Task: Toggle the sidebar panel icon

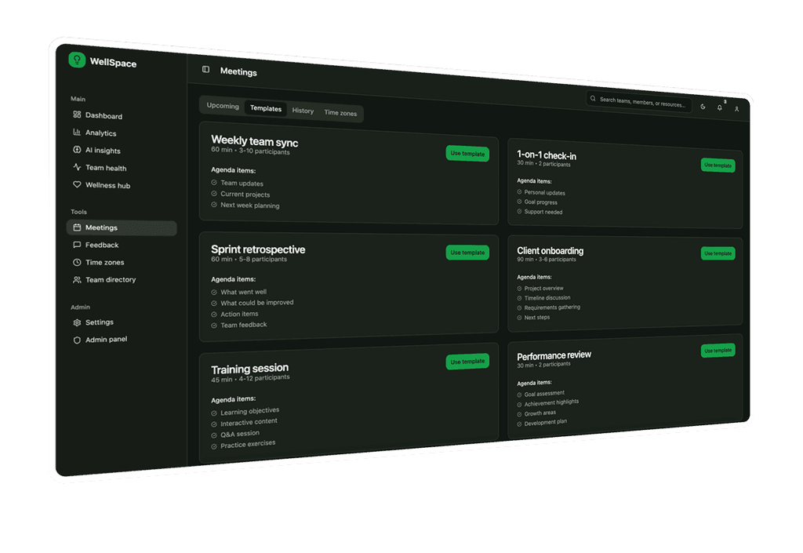Action: (x=206, y=69)
